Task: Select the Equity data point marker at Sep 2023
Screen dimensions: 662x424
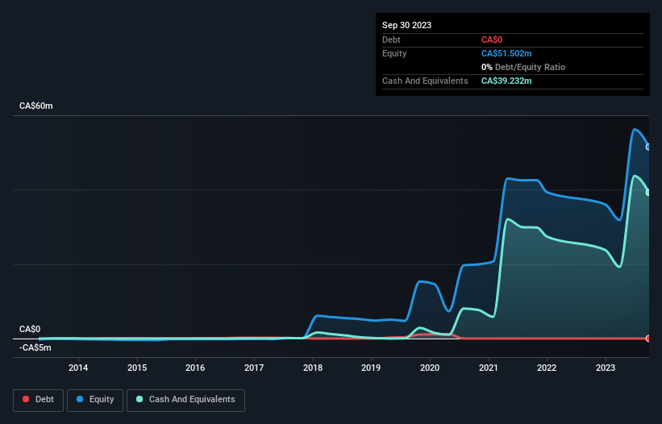Action: coord(648,148)
